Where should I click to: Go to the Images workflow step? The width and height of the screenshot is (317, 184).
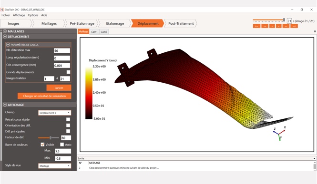pos(13,23)
